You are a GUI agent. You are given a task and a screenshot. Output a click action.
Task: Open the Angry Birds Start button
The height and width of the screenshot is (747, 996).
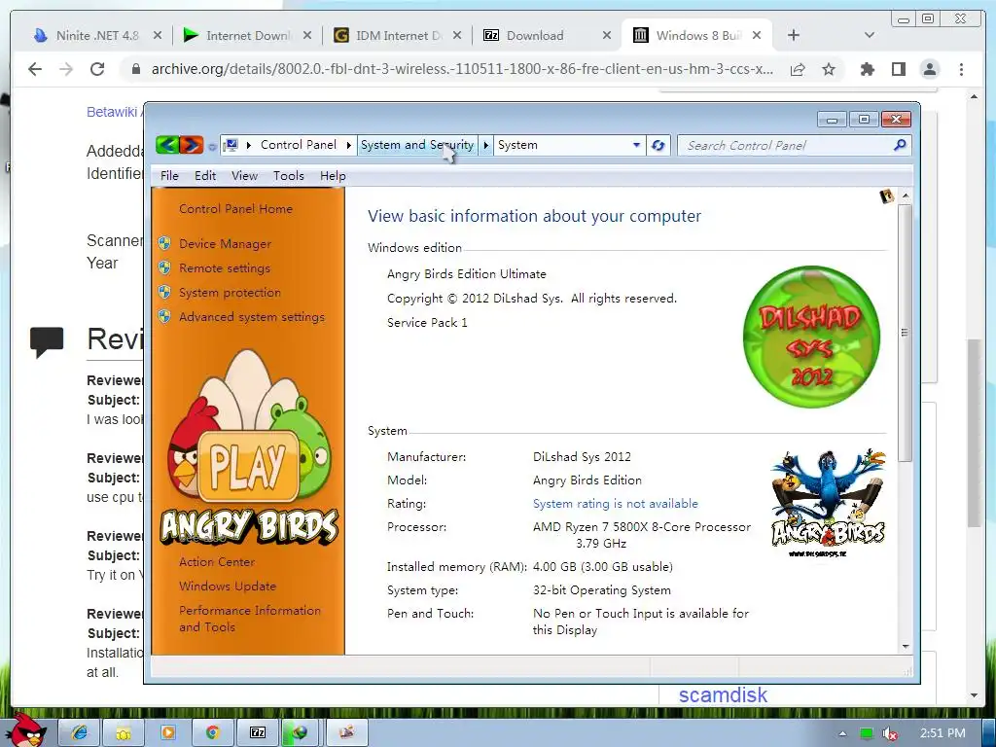pos(28,731)
